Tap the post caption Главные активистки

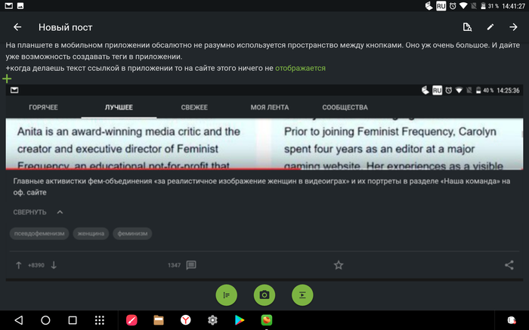261,187
